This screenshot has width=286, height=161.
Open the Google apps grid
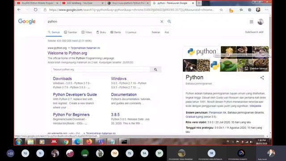[251, 22]
